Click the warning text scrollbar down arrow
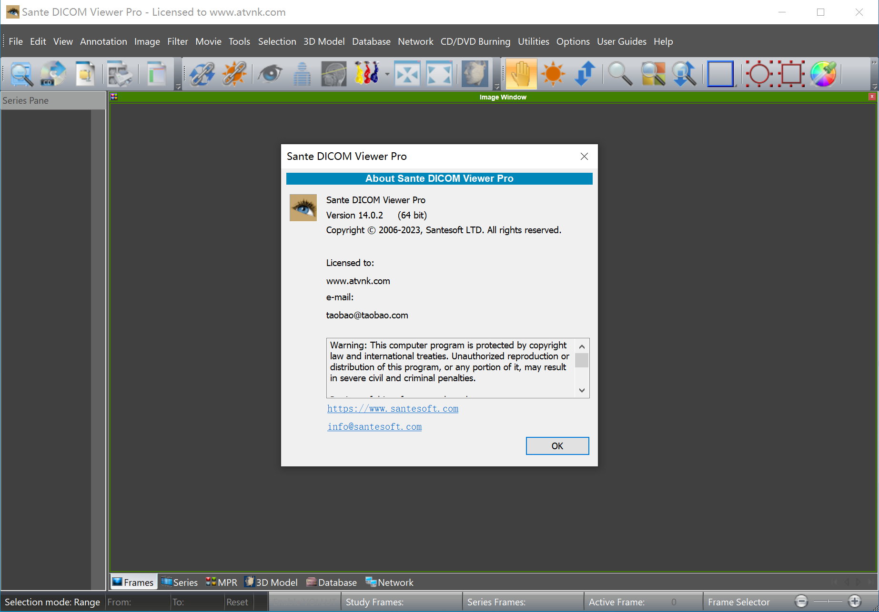The width and height of the screenshot is (879, 612). tap(582, 390)
